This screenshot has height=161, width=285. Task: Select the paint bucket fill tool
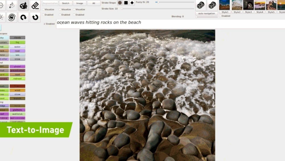[x=12, y=5]
